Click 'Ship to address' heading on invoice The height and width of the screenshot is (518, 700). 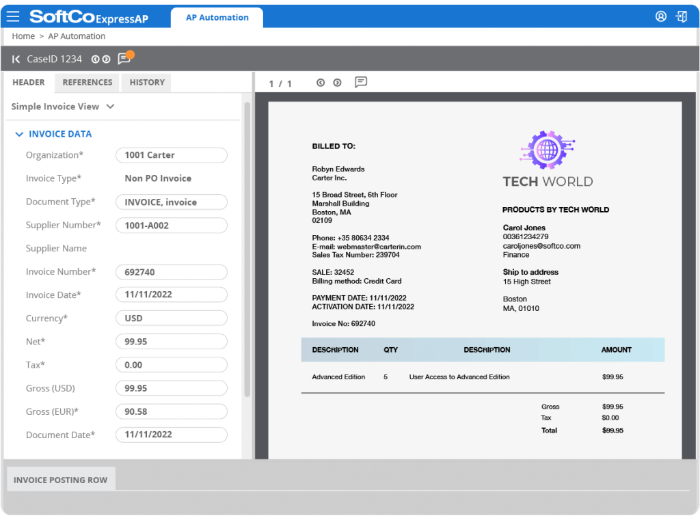(530, 272)
